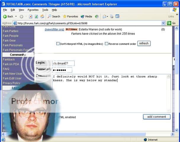
Task: Open the Media toolbar button
Action: (86, 17)
